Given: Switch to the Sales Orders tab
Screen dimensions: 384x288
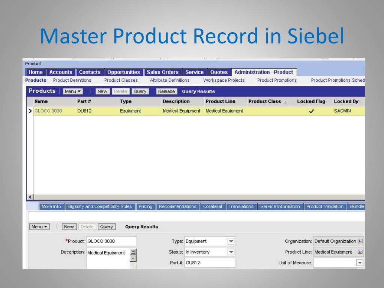Looking at the screenshot, I should (163, 72).
